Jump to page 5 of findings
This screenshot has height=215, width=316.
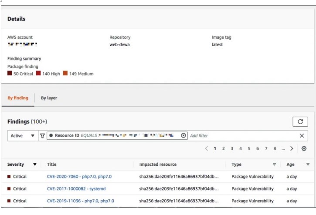point(249,148)
